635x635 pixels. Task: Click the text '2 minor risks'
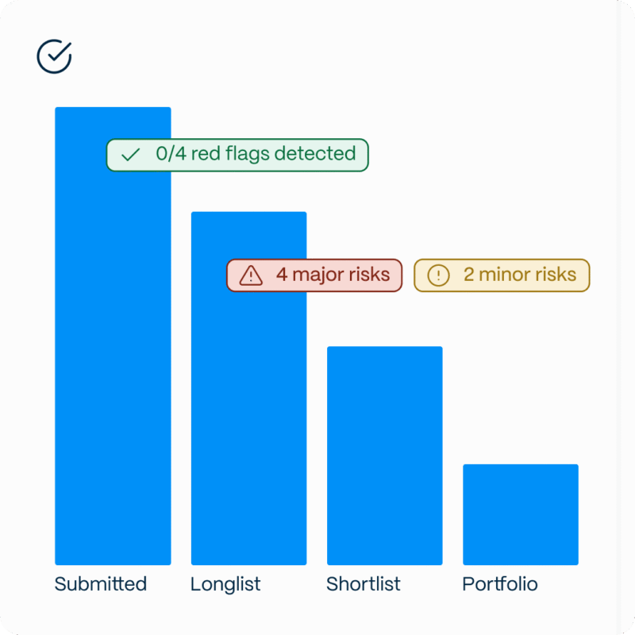(520, 275)
